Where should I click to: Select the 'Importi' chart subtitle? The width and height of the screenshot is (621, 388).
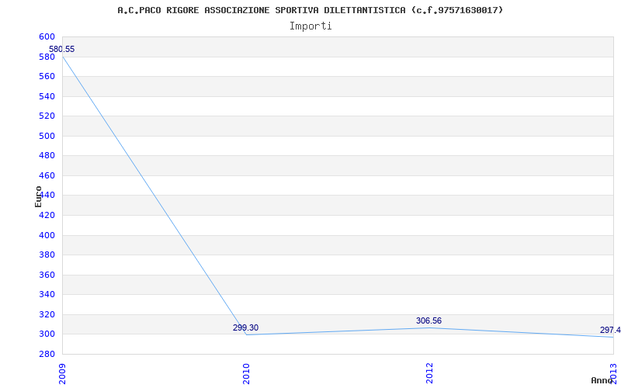point(310,26)
